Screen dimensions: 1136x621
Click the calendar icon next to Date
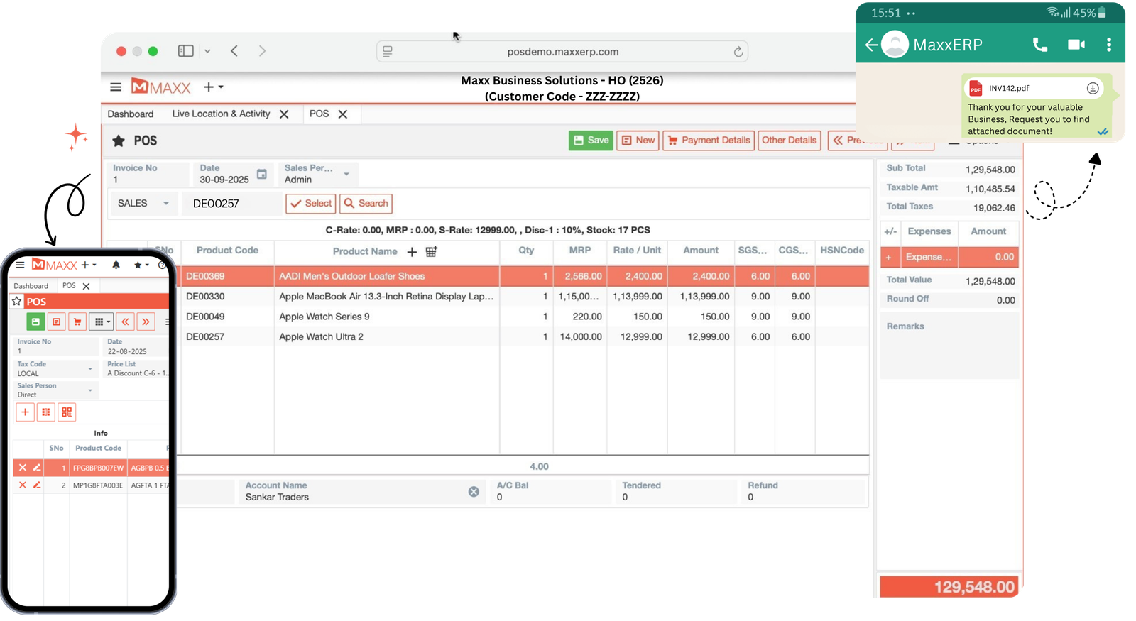point(261,174)
